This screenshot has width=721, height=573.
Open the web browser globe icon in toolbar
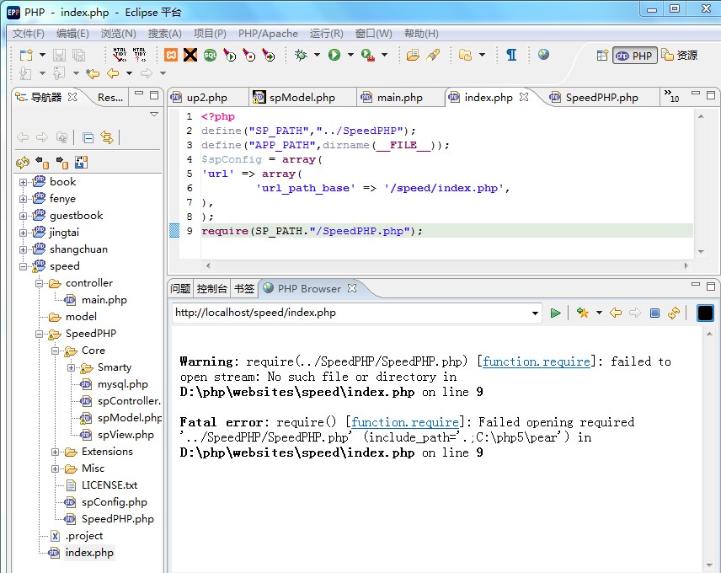point(543,55)
